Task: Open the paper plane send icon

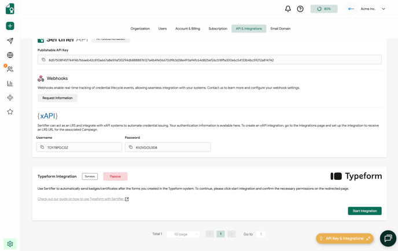Action: [x=10, y=41]
